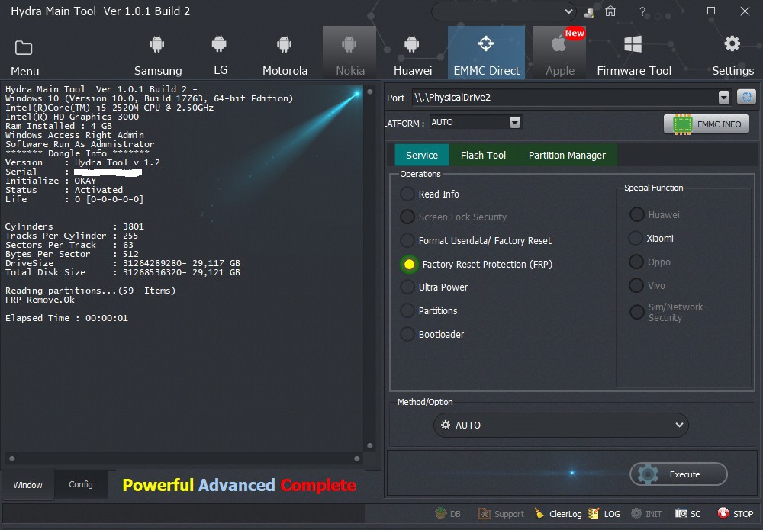
Task: Click the question mark help icon
Action: [x=642, y=11]
